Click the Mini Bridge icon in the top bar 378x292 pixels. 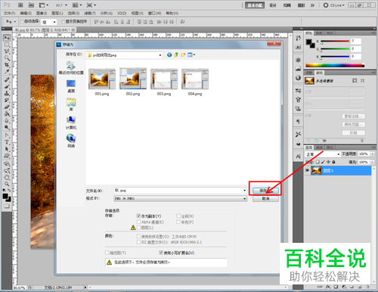[31, 5]
